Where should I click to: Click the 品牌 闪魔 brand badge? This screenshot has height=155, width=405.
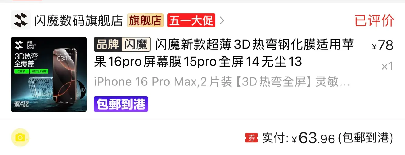pyautogui.click(x=122, y=45)
